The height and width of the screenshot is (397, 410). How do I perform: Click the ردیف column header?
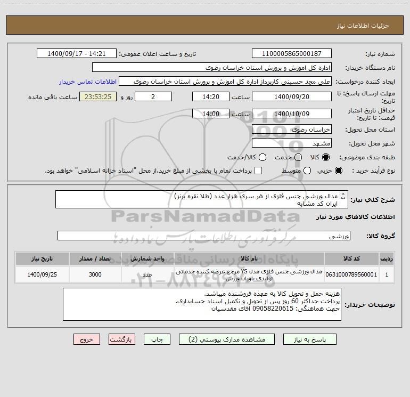pyautogui.click(x=387, y=258)
